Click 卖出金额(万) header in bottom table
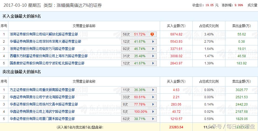This screenshot has height=131, width=258. coord(241,81)
